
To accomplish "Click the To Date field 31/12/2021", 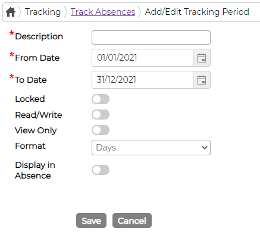I will (142, 80).
